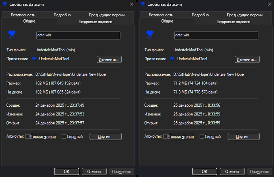Select "Предыдущие версии" tab in right dialog

(244, 15)
